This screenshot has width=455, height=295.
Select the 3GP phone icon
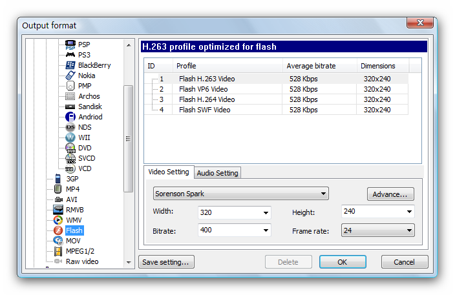pos(58,179)
